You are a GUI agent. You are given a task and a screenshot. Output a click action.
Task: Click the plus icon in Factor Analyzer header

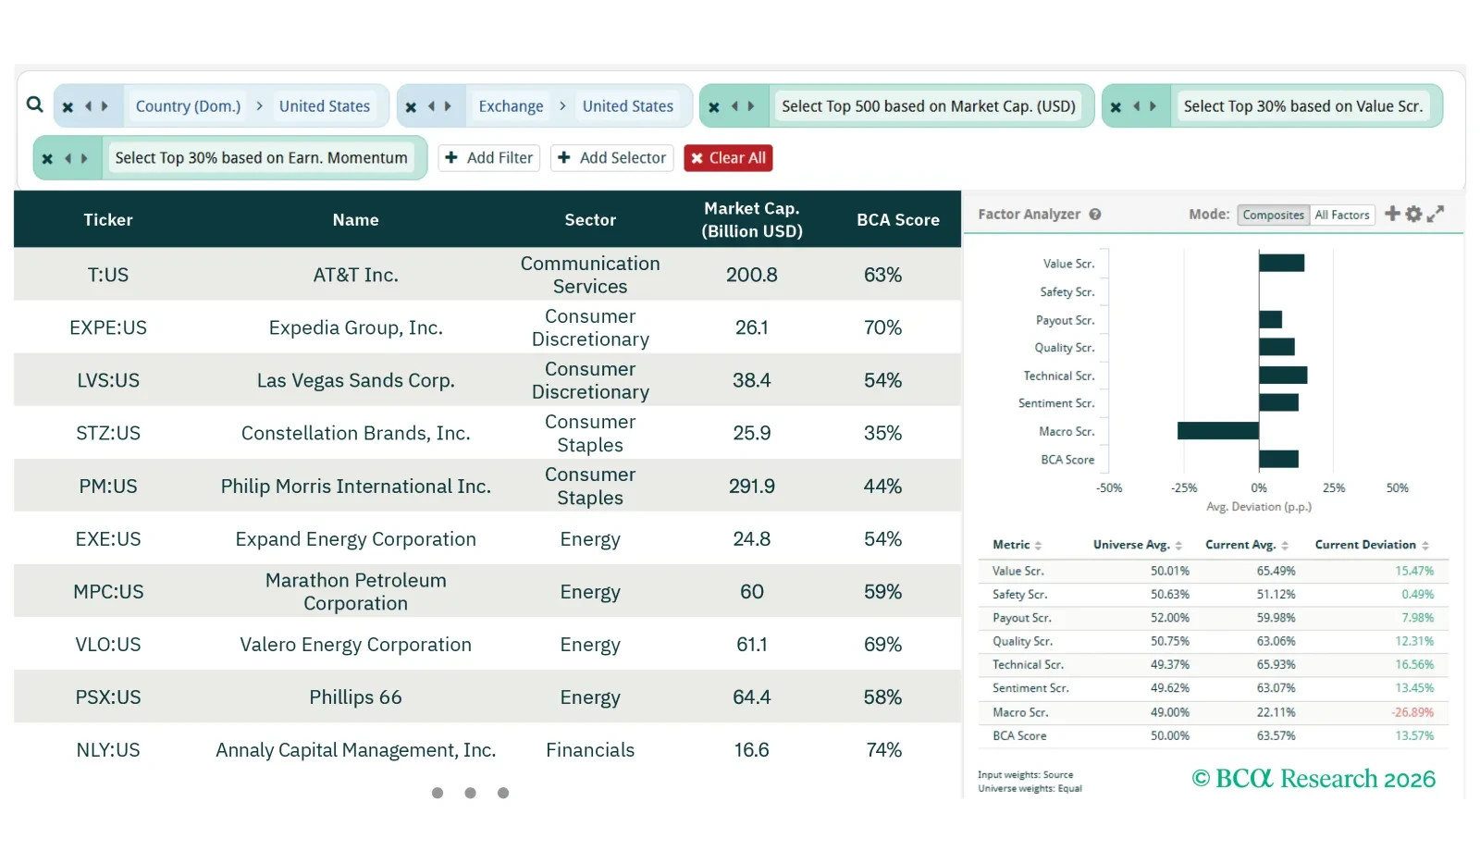[x=1392, y=214]
